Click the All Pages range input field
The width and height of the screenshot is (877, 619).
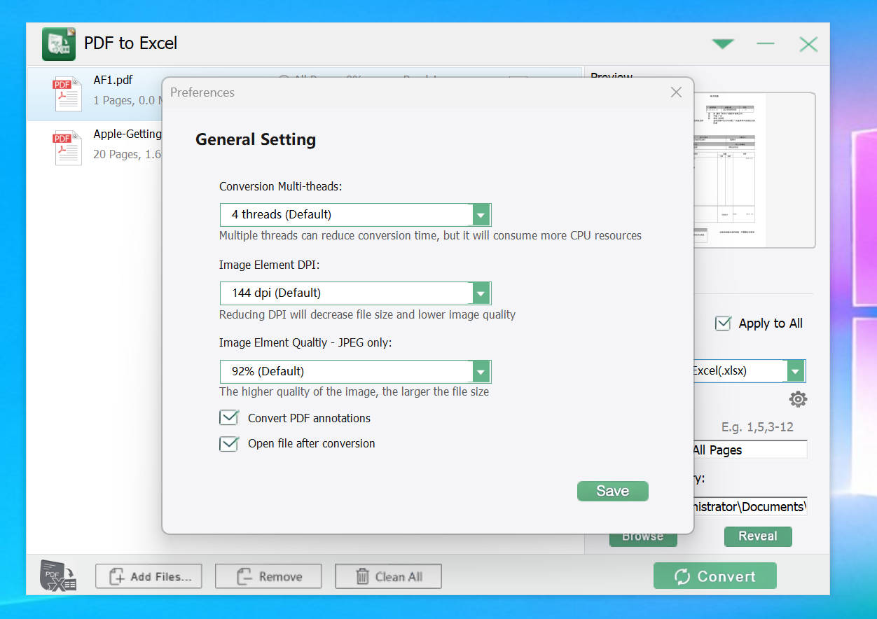(x=748, y=450)
